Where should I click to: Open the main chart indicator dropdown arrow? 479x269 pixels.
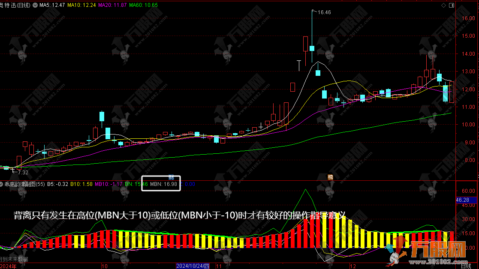tap(35, 5)
